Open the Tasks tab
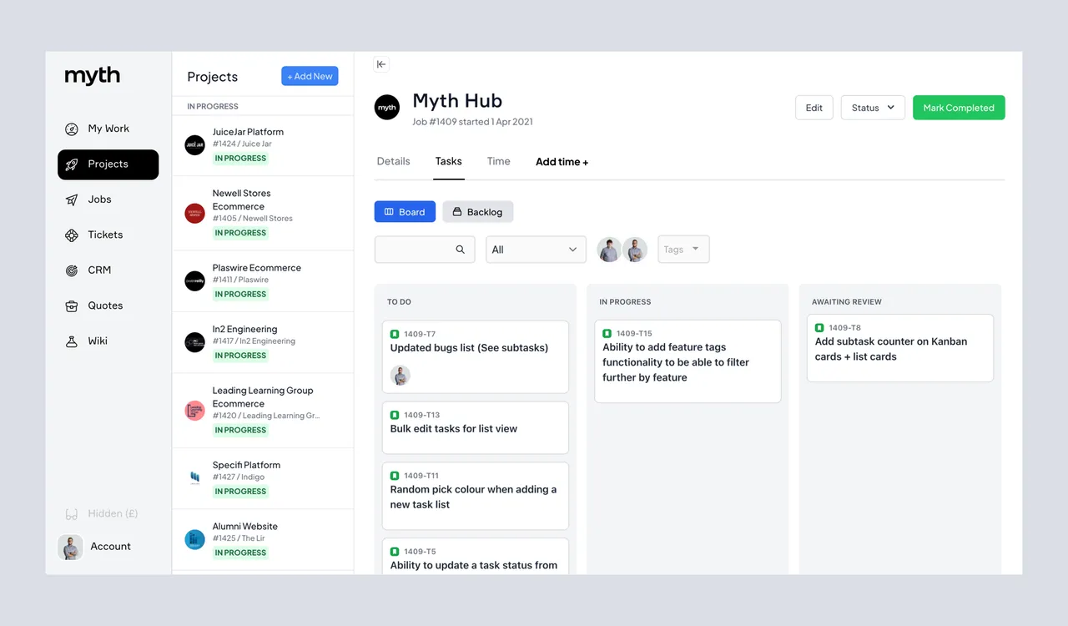The image size is (1068, 626). point(448,161)
